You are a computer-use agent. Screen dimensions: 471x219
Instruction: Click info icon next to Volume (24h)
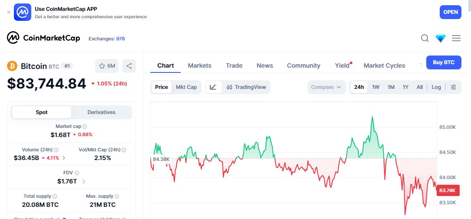(56, 150)
